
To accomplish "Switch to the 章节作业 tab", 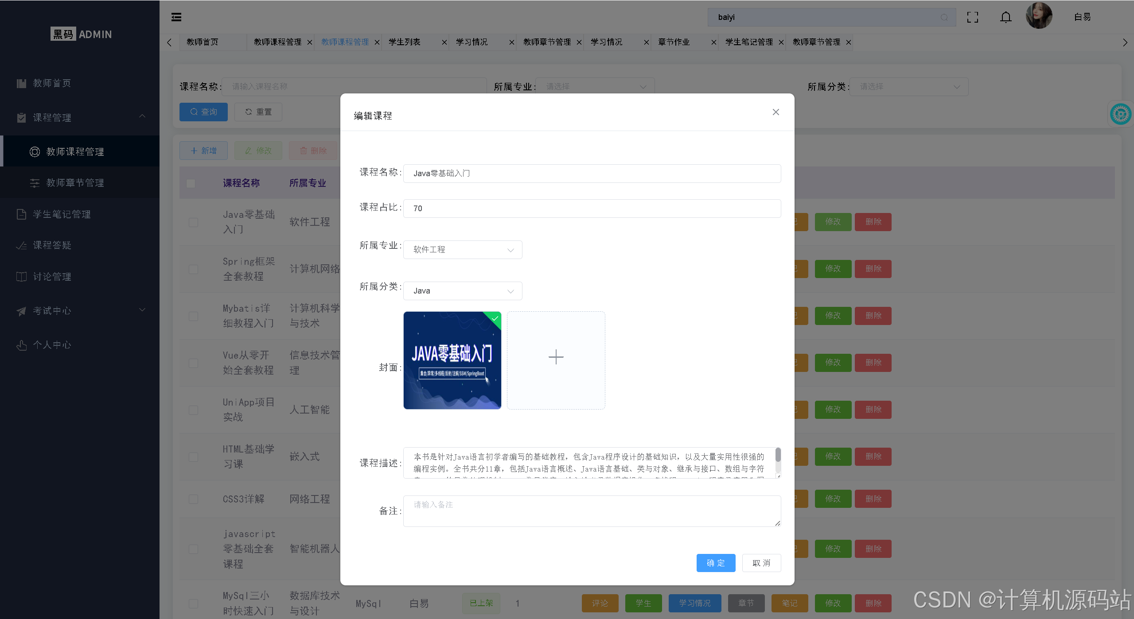I will tap(674, 42).
